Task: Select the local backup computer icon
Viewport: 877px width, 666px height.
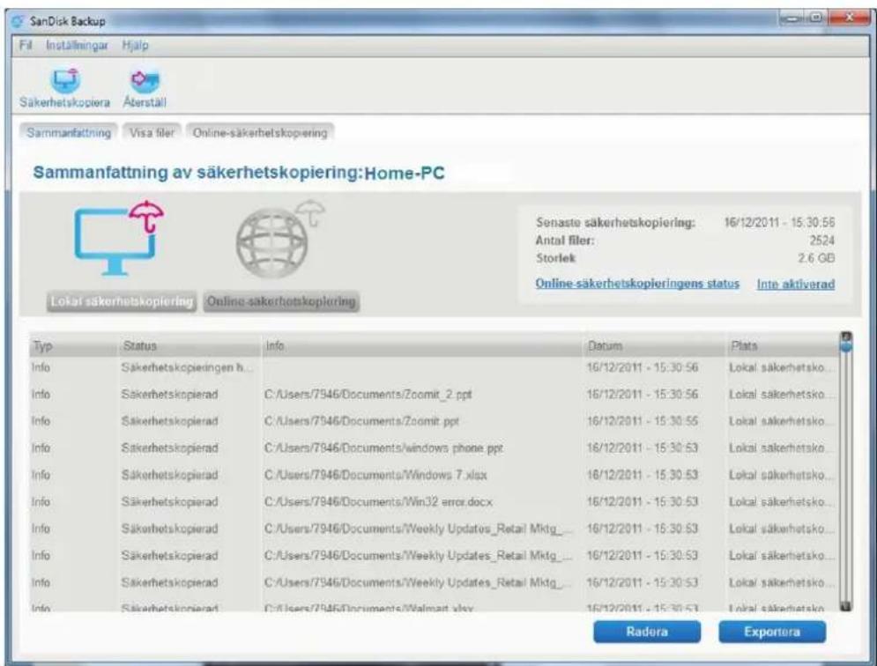Action: (119, 238)
